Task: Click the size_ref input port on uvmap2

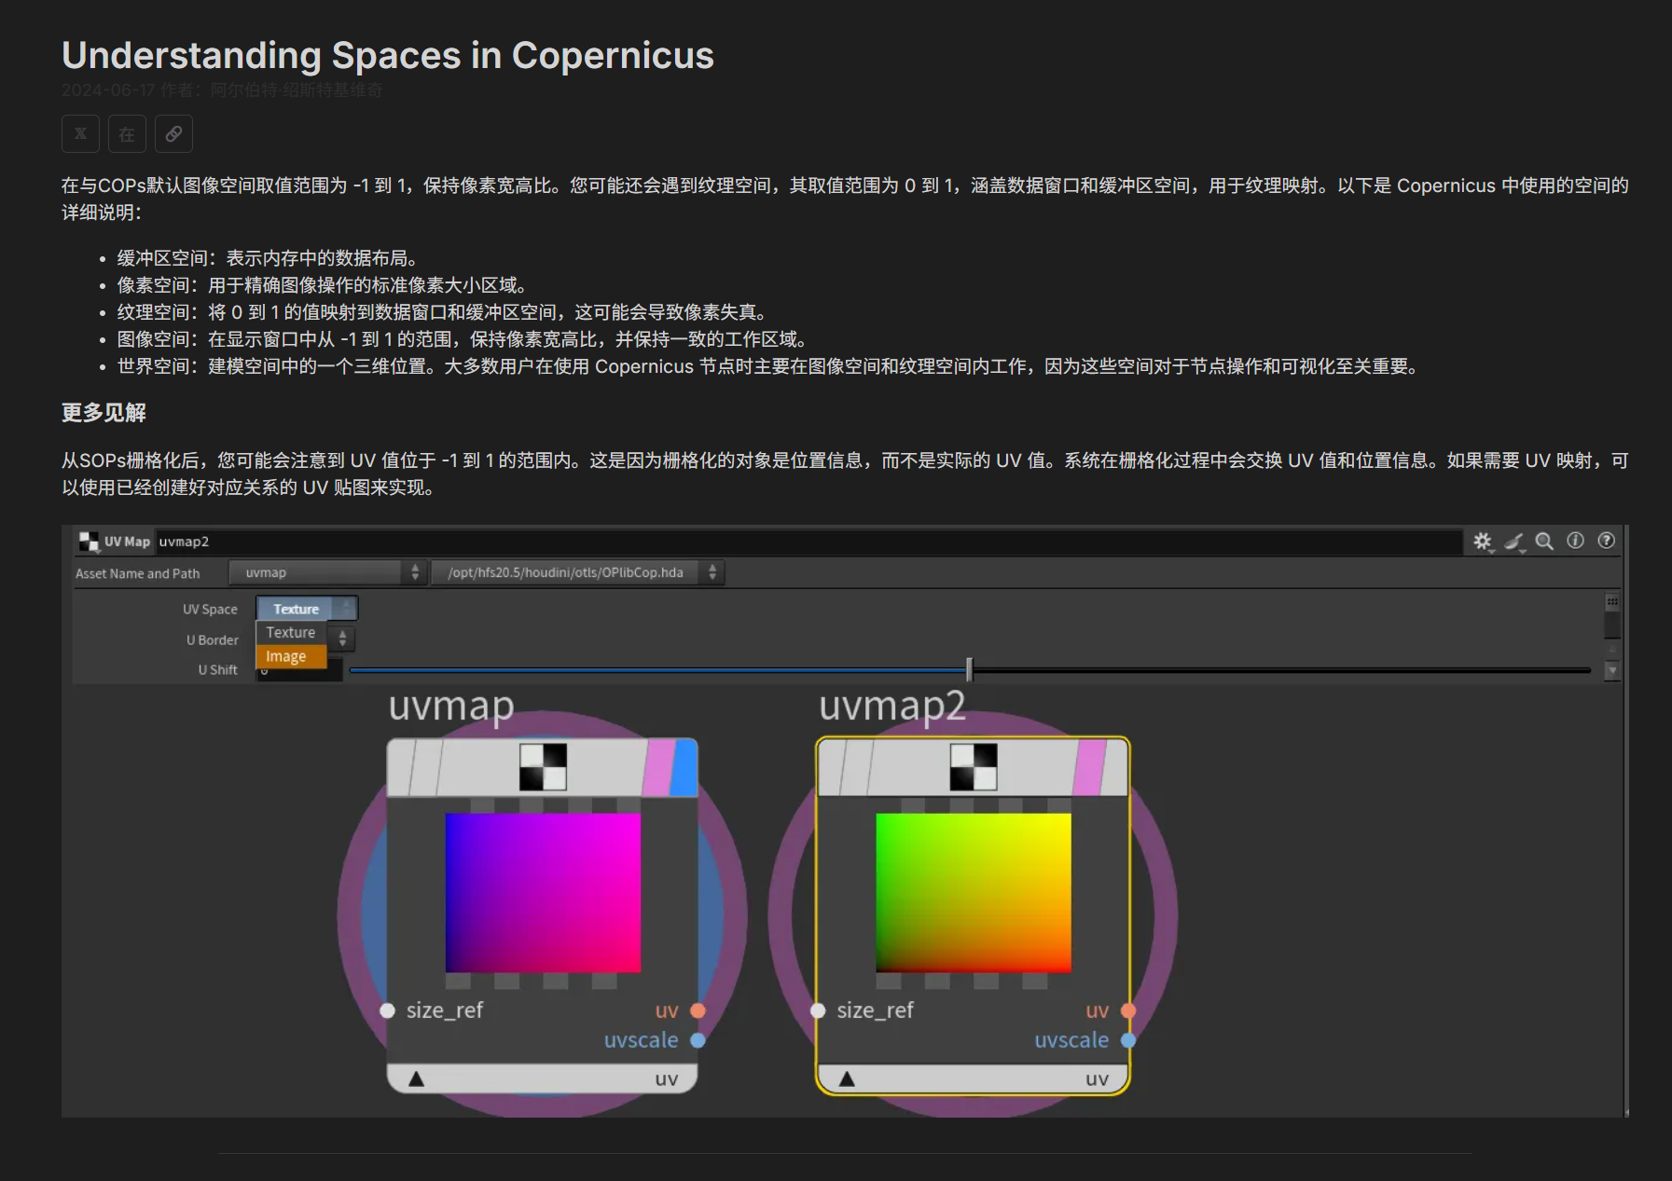Action: (818, 1010)
